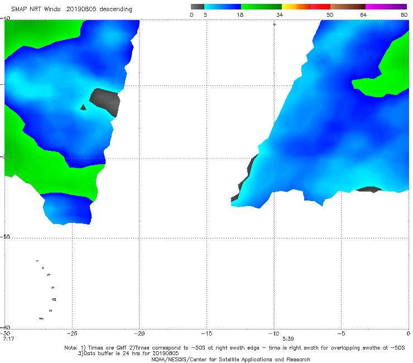Image resolution: width=413 pixels, height=363 pixels.
Task: Click the color bar label "34"
Action: 280,15
